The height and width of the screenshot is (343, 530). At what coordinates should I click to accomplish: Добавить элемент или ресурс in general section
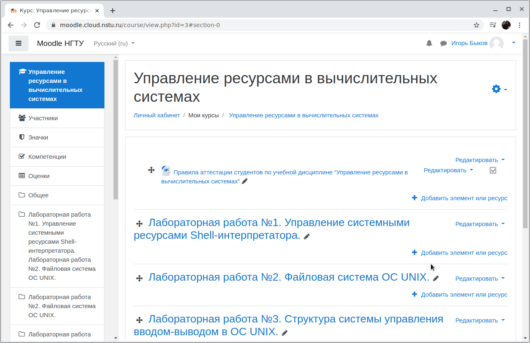tap(464, 198)
